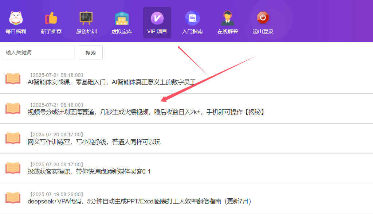Image resolution: width=373 pixels, height=214 pixels.
Task: Click the date above the 网文写作训练营 article
Action: tap(56, 135)
